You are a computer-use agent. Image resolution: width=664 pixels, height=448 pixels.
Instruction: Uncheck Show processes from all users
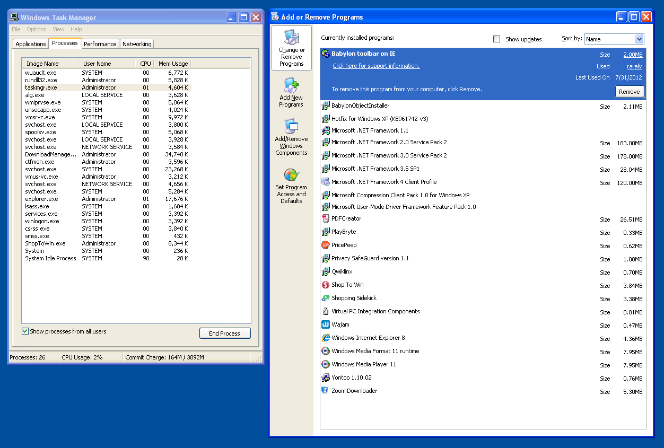tap(25, 331)
